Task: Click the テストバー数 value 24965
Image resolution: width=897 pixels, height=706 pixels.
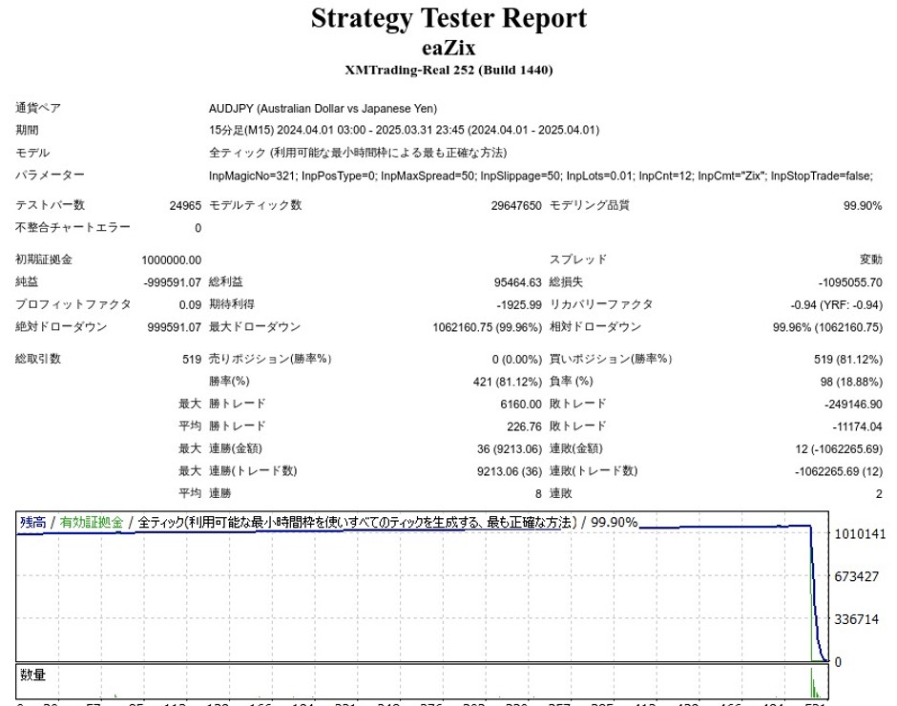Action: [x=185, y=205]
